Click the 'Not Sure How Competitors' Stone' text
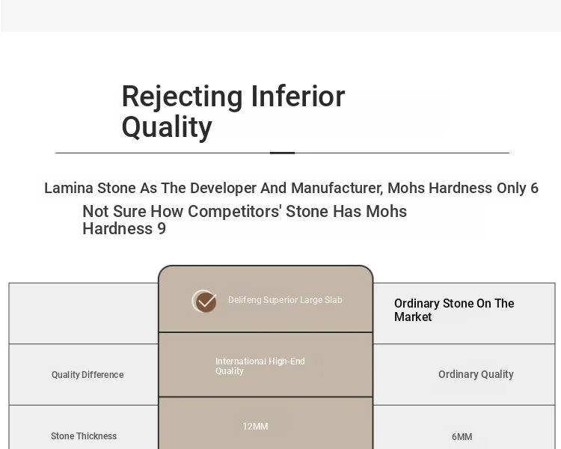Image resolution: width=561 pixels, height=449 pixels. click(244, 212)
